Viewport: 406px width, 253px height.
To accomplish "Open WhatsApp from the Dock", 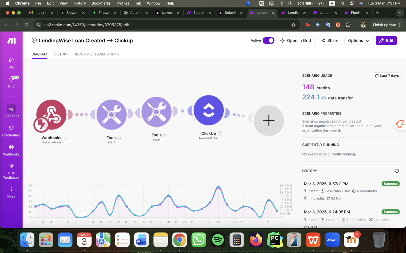I will pos(199,240).
